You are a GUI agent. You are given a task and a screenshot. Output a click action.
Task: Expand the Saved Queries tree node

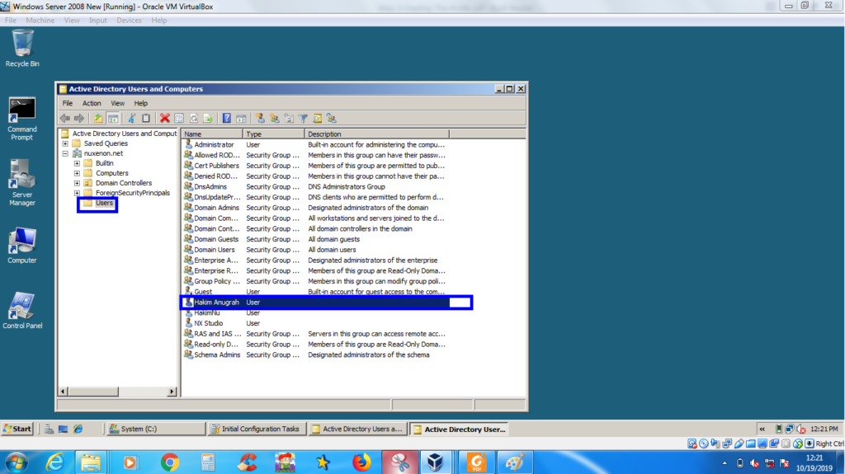65,143
